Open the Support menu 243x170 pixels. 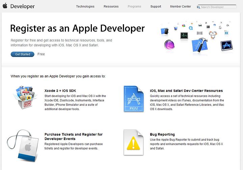(x=156, y=6)
